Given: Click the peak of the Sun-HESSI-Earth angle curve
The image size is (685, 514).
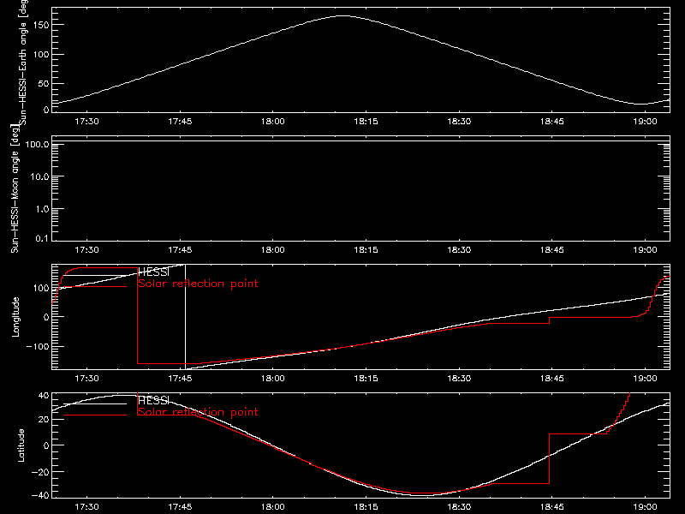Looking at the screenshot, I should pos(343,15).
